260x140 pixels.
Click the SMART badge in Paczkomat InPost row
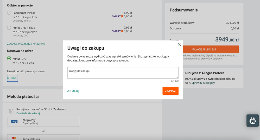(117, 16)
